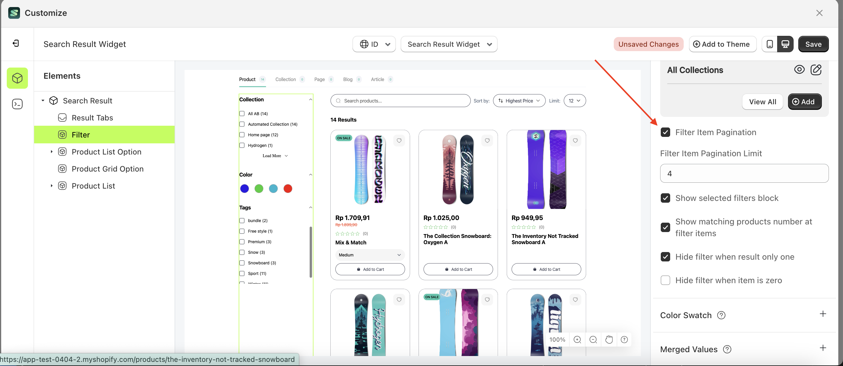The width and height of the screenshot is (843, 366).
Task: Click the zoom-in magnifier icon near 100%
Action: pos(577,340)
